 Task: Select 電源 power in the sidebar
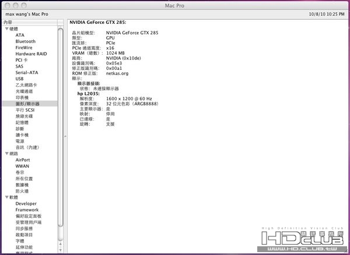20,141
